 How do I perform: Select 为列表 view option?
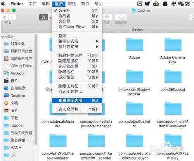tap(77, 16)
